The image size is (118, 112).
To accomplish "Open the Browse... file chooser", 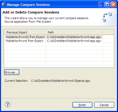I will [12, 72].
